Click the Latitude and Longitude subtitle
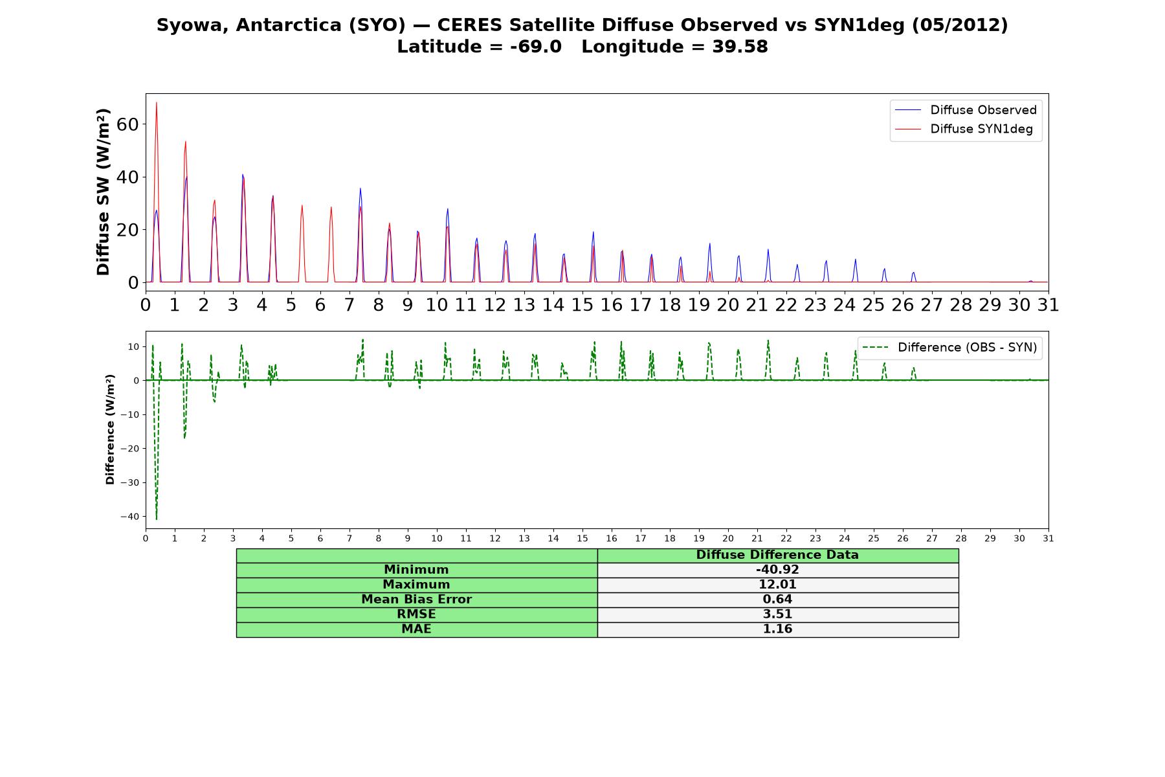 [x=582, y=47]
